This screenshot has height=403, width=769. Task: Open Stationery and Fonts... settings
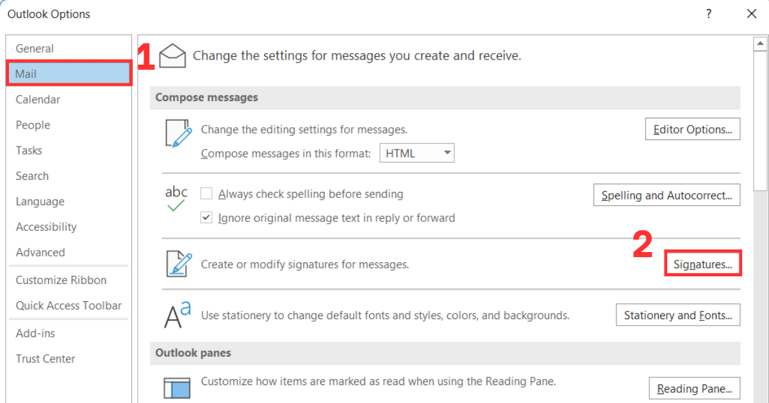point(678,315)
